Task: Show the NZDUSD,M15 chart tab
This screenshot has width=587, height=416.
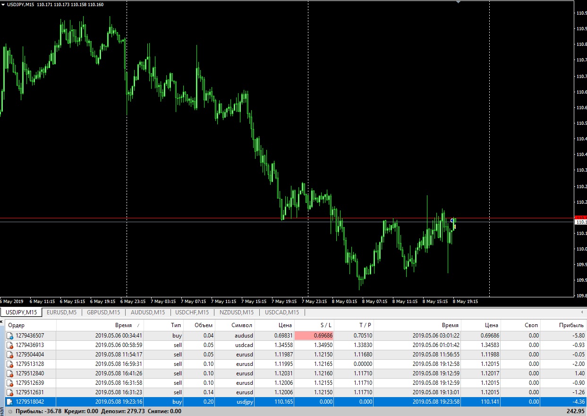Action: click(x=237, y=312)
